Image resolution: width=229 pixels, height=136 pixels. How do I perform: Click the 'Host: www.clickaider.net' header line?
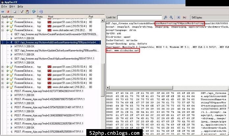tap(123, 50)
